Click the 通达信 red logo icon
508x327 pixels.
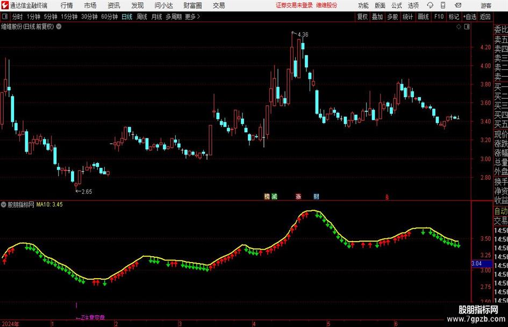[5, 5]
